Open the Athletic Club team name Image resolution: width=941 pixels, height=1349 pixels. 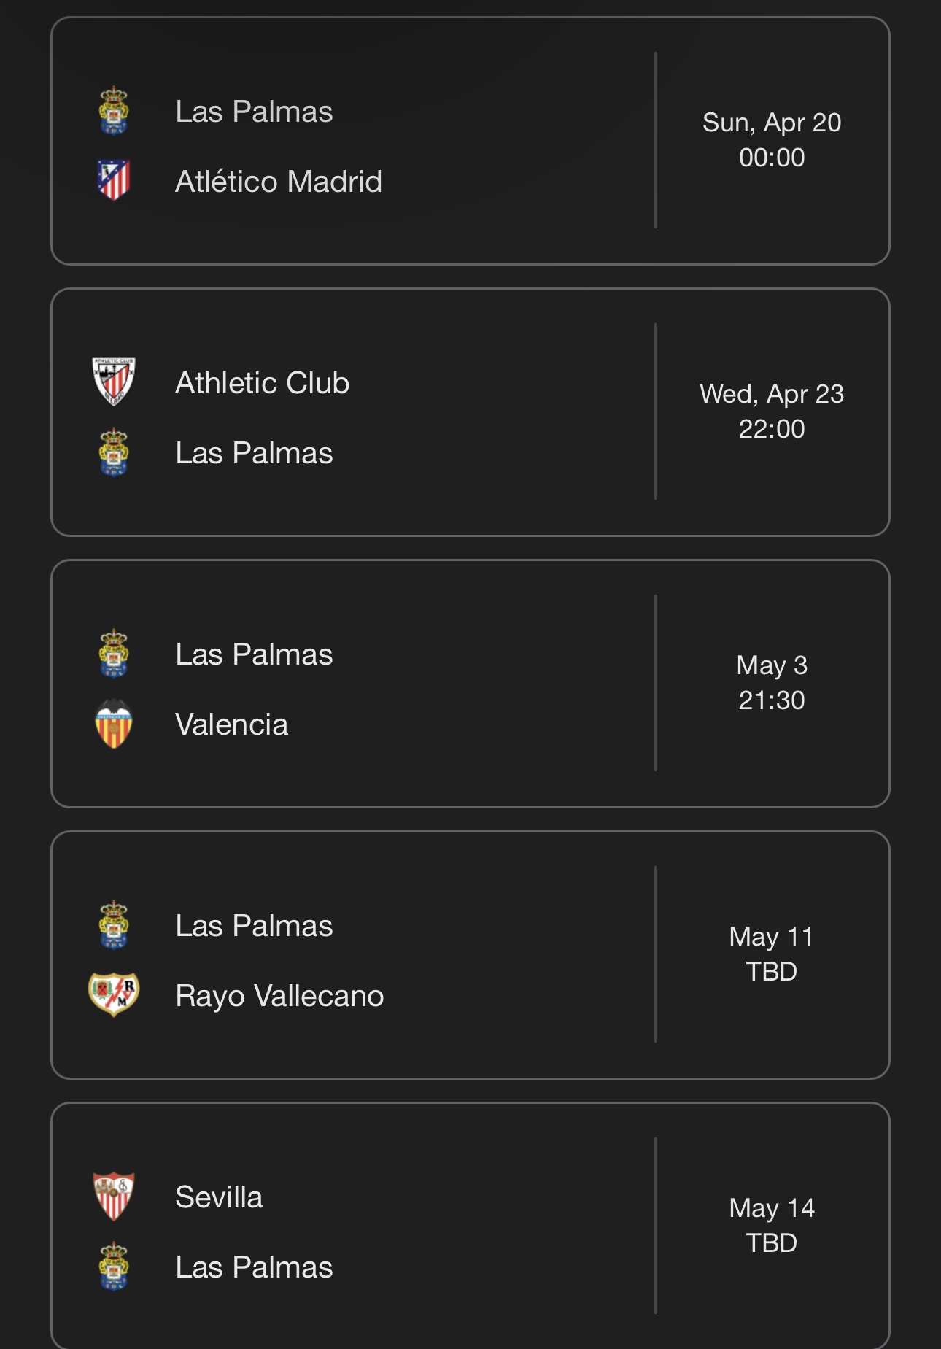coord(263,383)
